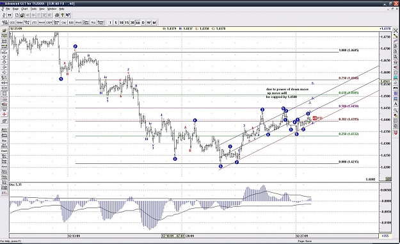The width and height of the screenshot is (400, 244).
Task: Select the 60-minute timeframe button
Action: 138,22
